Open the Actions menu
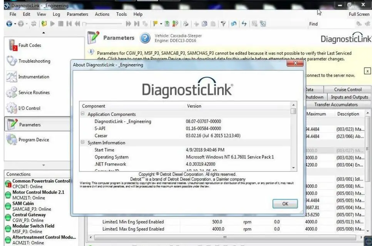The image size is (372, 246). [x=102, y=14]
